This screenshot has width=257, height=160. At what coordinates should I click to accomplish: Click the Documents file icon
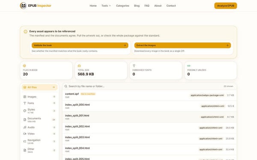pyautogui.click(x=25, y=119)
